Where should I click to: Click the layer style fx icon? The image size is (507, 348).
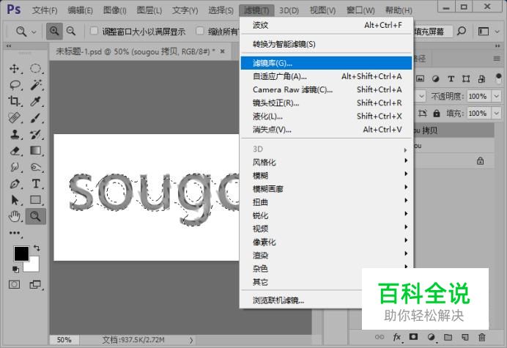(x=397, y=337)
